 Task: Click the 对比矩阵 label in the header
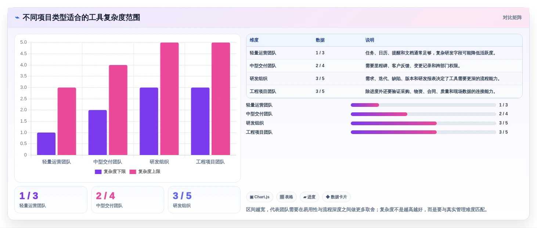(x=512, y=18)
